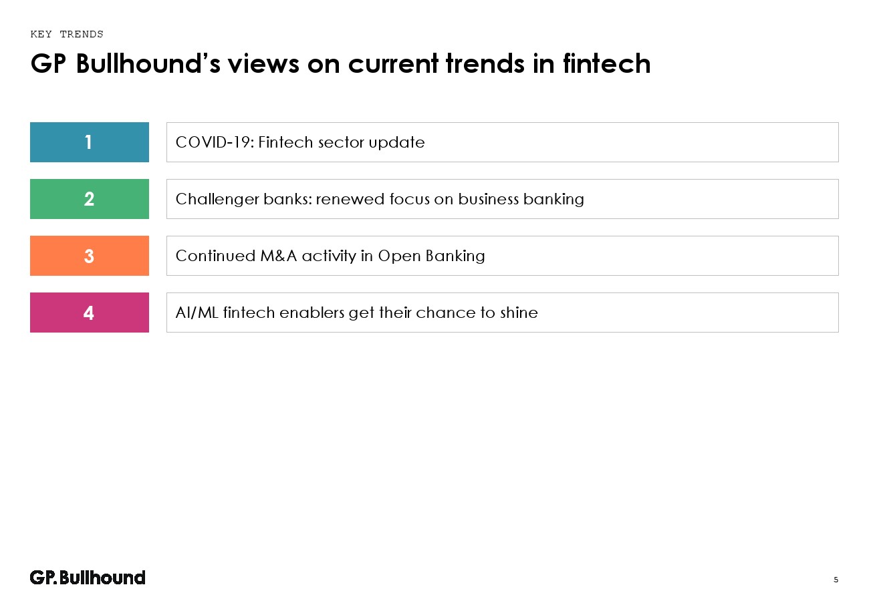Click the orange box numbered 3

[89, 256]
